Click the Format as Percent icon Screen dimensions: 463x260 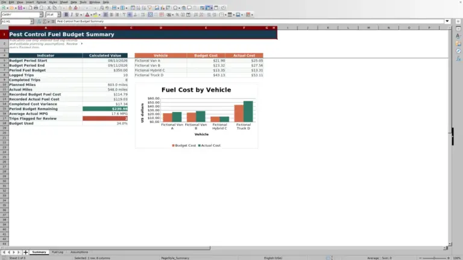tap(177, 14)
